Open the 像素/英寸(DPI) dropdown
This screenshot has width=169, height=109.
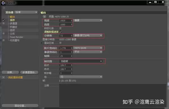tap(88, 35)
